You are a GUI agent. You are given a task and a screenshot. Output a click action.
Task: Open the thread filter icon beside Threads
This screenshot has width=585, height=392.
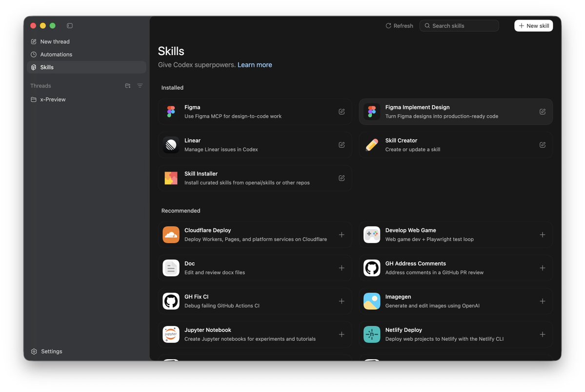click(x=140, y=85)
